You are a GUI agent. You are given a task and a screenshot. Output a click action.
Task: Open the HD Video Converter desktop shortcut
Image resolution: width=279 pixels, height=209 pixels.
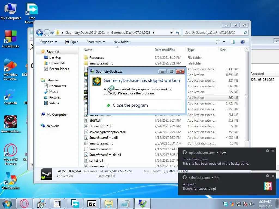[11, 70]
